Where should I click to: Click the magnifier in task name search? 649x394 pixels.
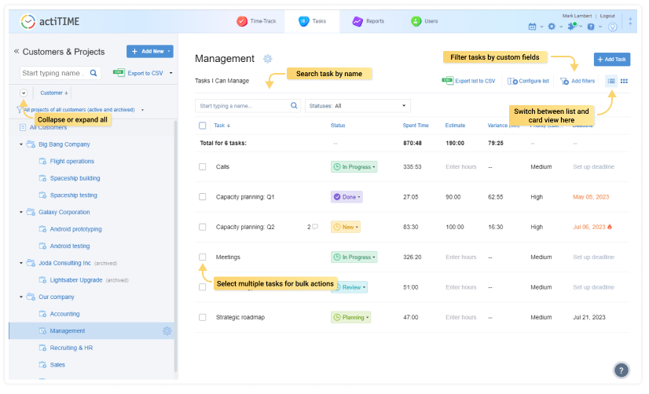pos(294,105)
